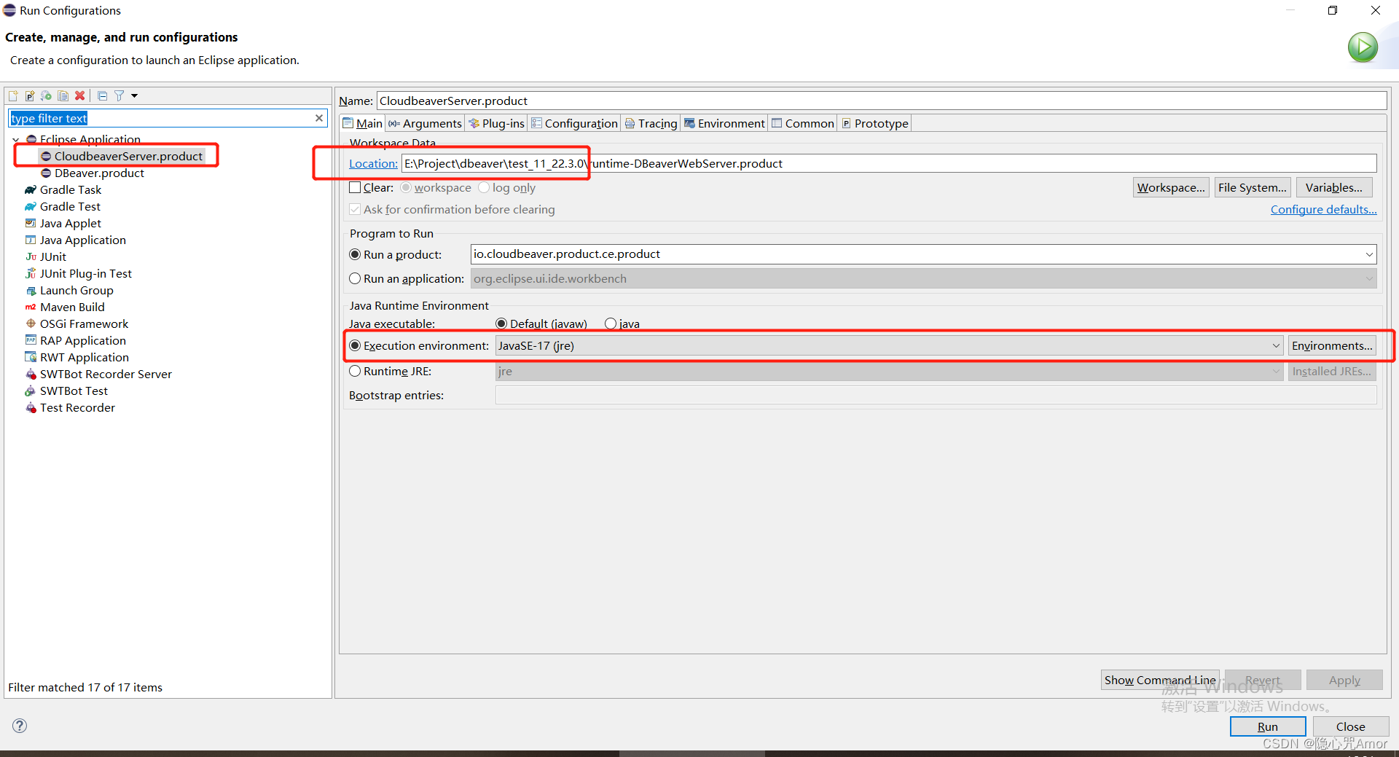Clear the type filter text box
The height and width of the screenshot is (757, 1399).
[318, 118]
